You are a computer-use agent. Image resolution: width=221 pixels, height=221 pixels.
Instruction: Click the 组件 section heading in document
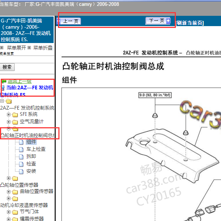pyautogui.click(x=69, y=80)
